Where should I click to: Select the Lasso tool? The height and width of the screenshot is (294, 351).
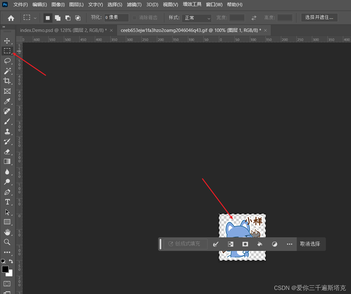(x=7, y=61)
